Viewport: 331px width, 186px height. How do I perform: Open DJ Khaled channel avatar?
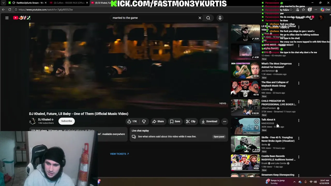tap(33, 121)
